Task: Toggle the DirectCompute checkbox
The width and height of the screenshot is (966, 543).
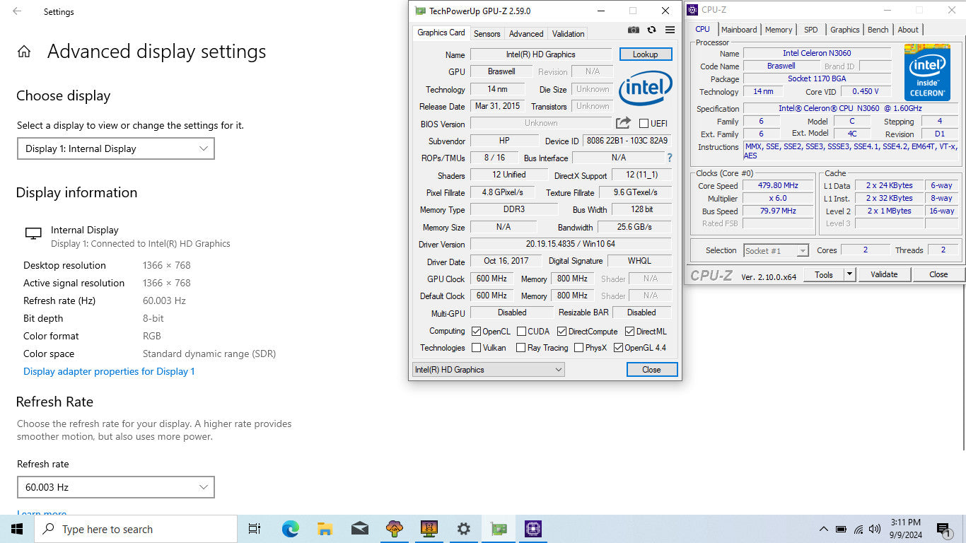Action: [561, 331]
